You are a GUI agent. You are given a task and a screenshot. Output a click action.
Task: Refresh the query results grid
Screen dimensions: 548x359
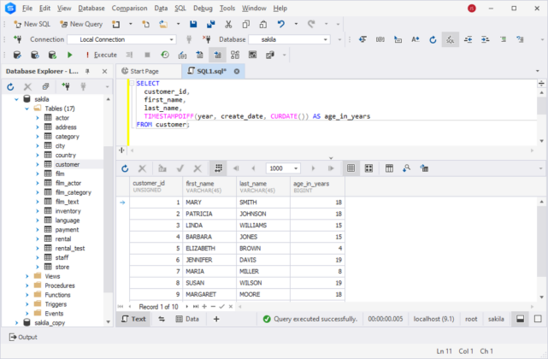click(x=125, y=168)
